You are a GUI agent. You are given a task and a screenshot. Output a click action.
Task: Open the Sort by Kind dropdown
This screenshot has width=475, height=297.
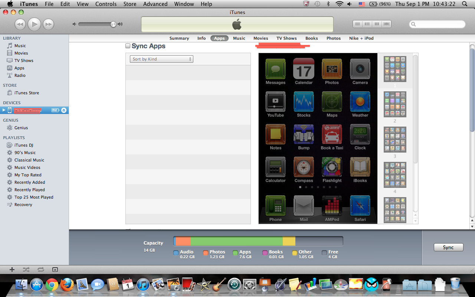pyautogui.click(x=161, y=59)
